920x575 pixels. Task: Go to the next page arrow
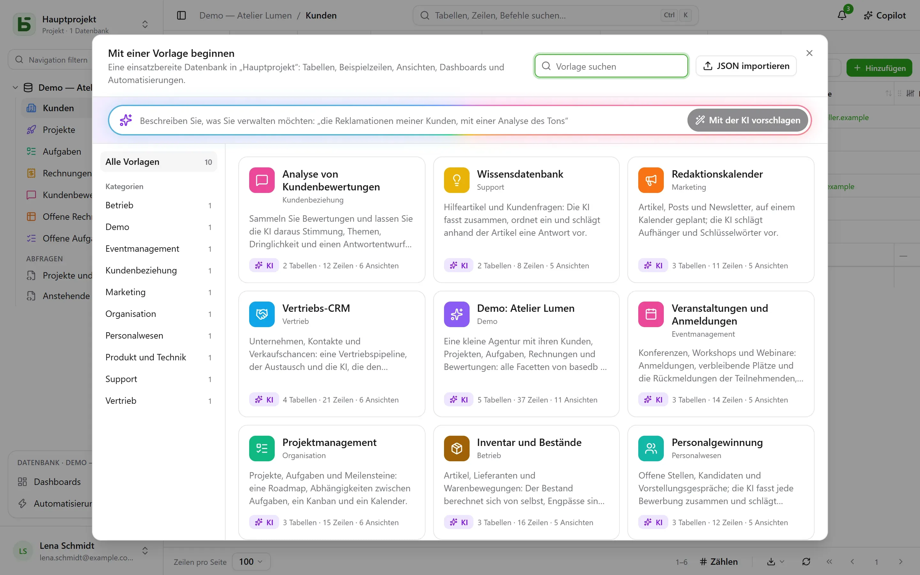tap(900, 562)
